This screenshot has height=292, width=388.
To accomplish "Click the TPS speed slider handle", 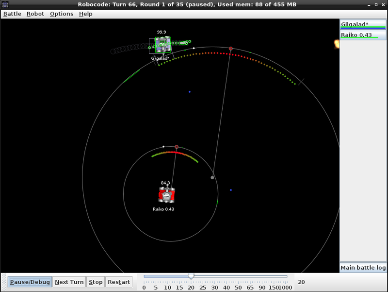I will [x=191, y=276].
